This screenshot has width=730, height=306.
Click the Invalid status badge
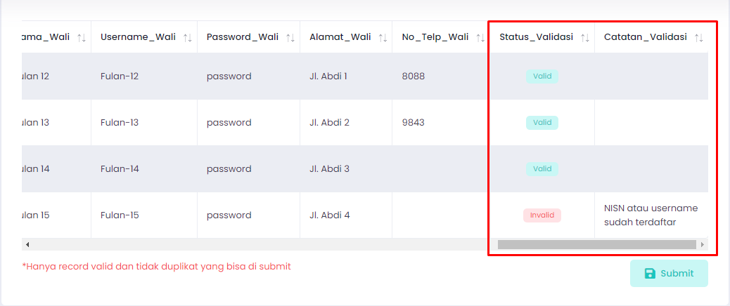(x=542, y=215)
